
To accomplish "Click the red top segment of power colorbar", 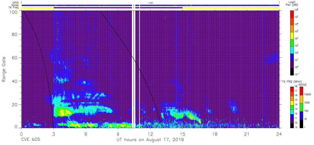I will [292, 14].
